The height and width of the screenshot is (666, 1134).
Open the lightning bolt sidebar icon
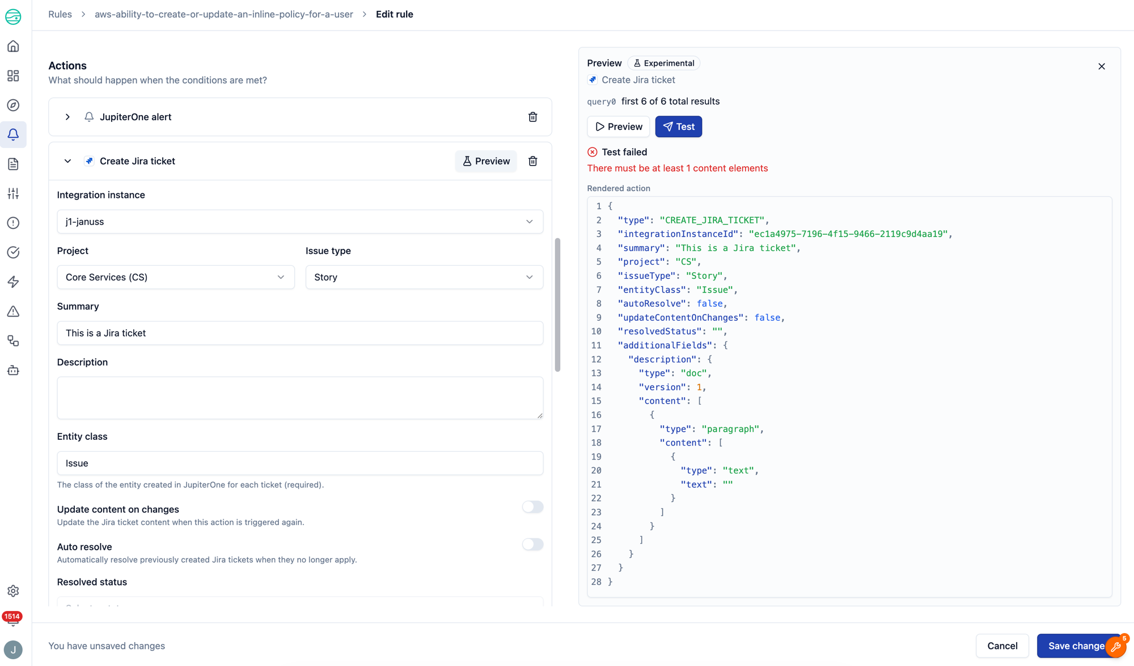(x=13, y=282)
